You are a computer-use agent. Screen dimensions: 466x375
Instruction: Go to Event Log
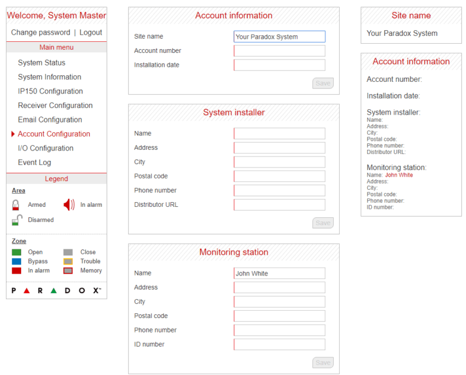pyautogui.click(x=35, y=163)
